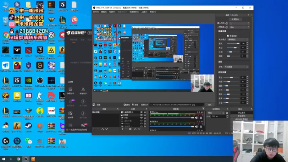
Task: Mute the second mixer audio channel
Action: point(197,127)
